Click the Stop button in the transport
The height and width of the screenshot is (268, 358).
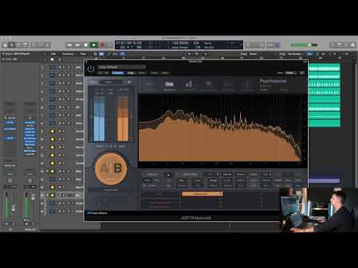click(x=86, y=45)
